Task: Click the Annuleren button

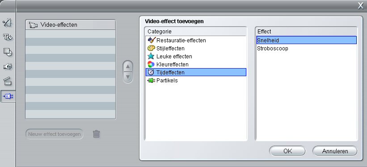Action: click(x=335, y=151)
